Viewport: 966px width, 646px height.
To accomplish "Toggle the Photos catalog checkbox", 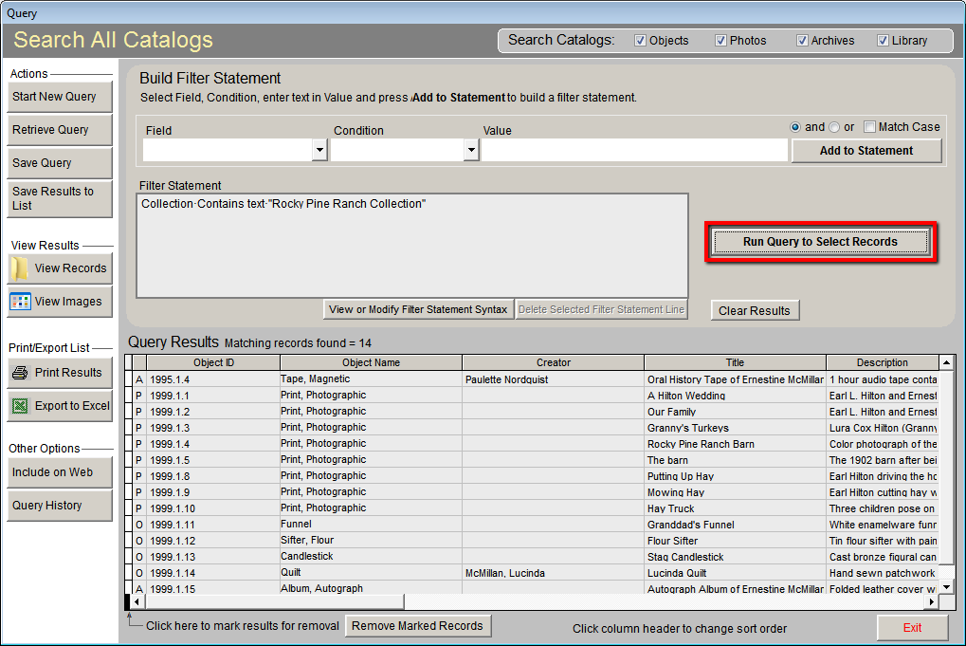I will pos(720,41).
